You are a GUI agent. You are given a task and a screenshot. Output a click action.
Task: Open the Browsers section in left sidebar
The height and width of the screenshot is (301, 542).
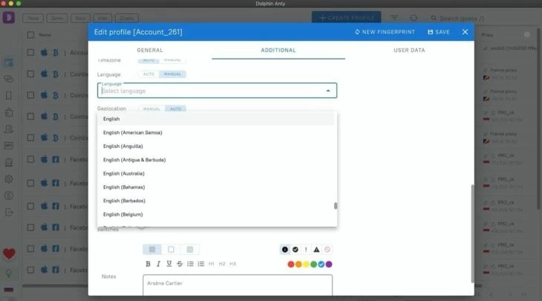coord(9,62)
